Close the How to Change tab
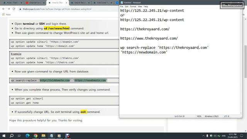247x139 pixels. (66, 3)
